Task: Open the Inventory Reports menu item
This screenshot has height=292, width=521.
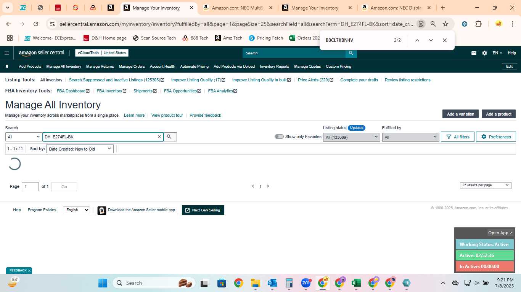Action: [275, 67]
